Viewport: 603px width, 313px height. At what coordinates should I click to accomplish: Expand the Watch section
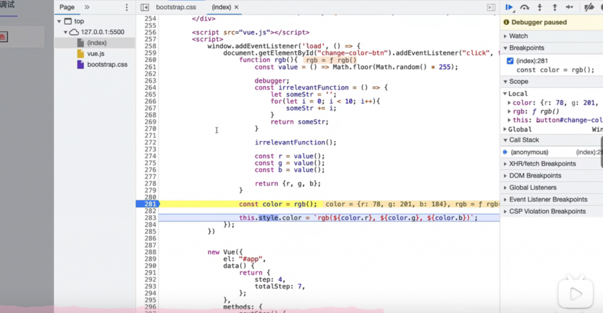(518, 36)
